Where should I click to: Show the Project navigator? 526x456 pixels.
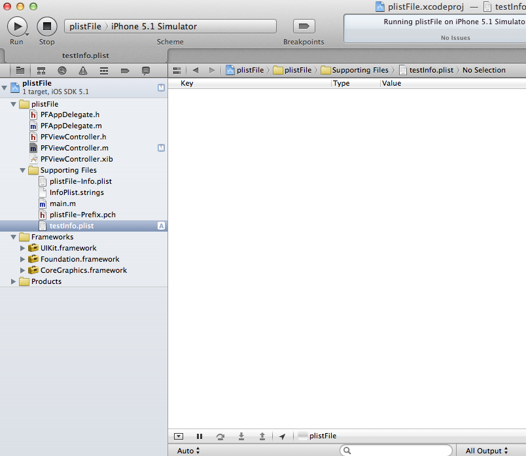(20, 71)
